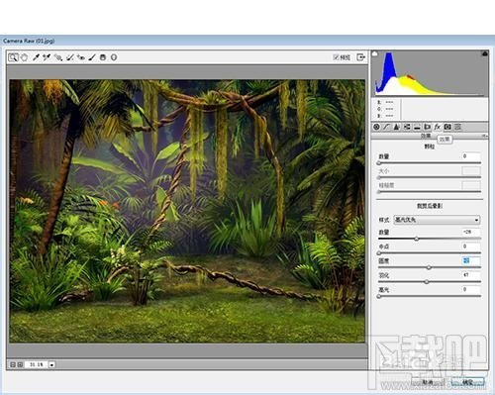Viewport: 495px width, 395px height.
Task: Click the vignette feather slider handle
Action: tap(427, 282)
